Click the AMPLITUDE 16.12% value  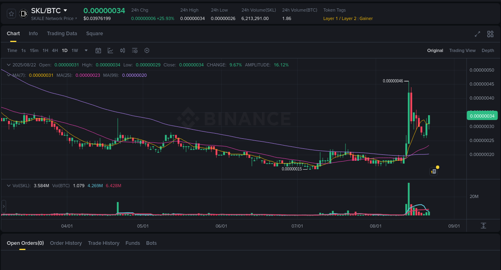(x=281, y=65)
